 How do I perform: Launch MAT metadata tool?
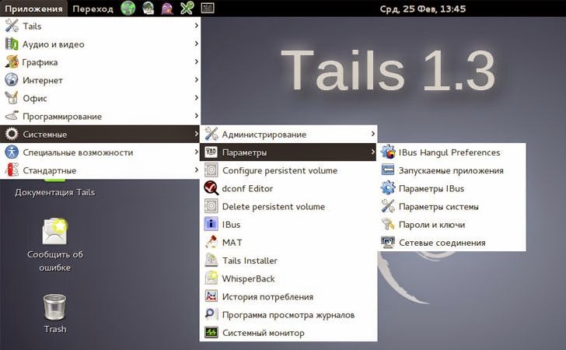288,243
